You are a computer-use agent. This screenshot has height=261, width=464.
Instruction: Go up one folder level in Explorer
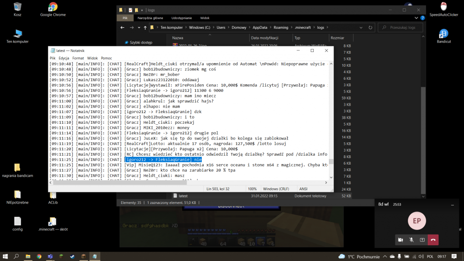pos(145,28)
